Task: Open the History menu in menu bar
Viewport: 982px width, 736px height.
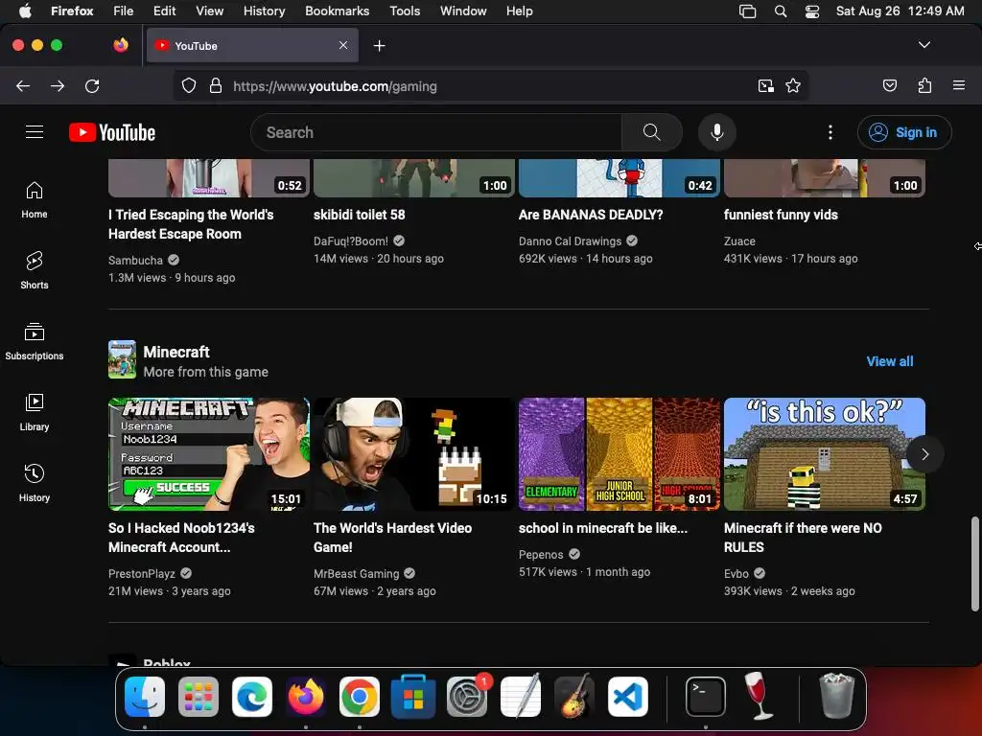Action: [x=265, y=11]
